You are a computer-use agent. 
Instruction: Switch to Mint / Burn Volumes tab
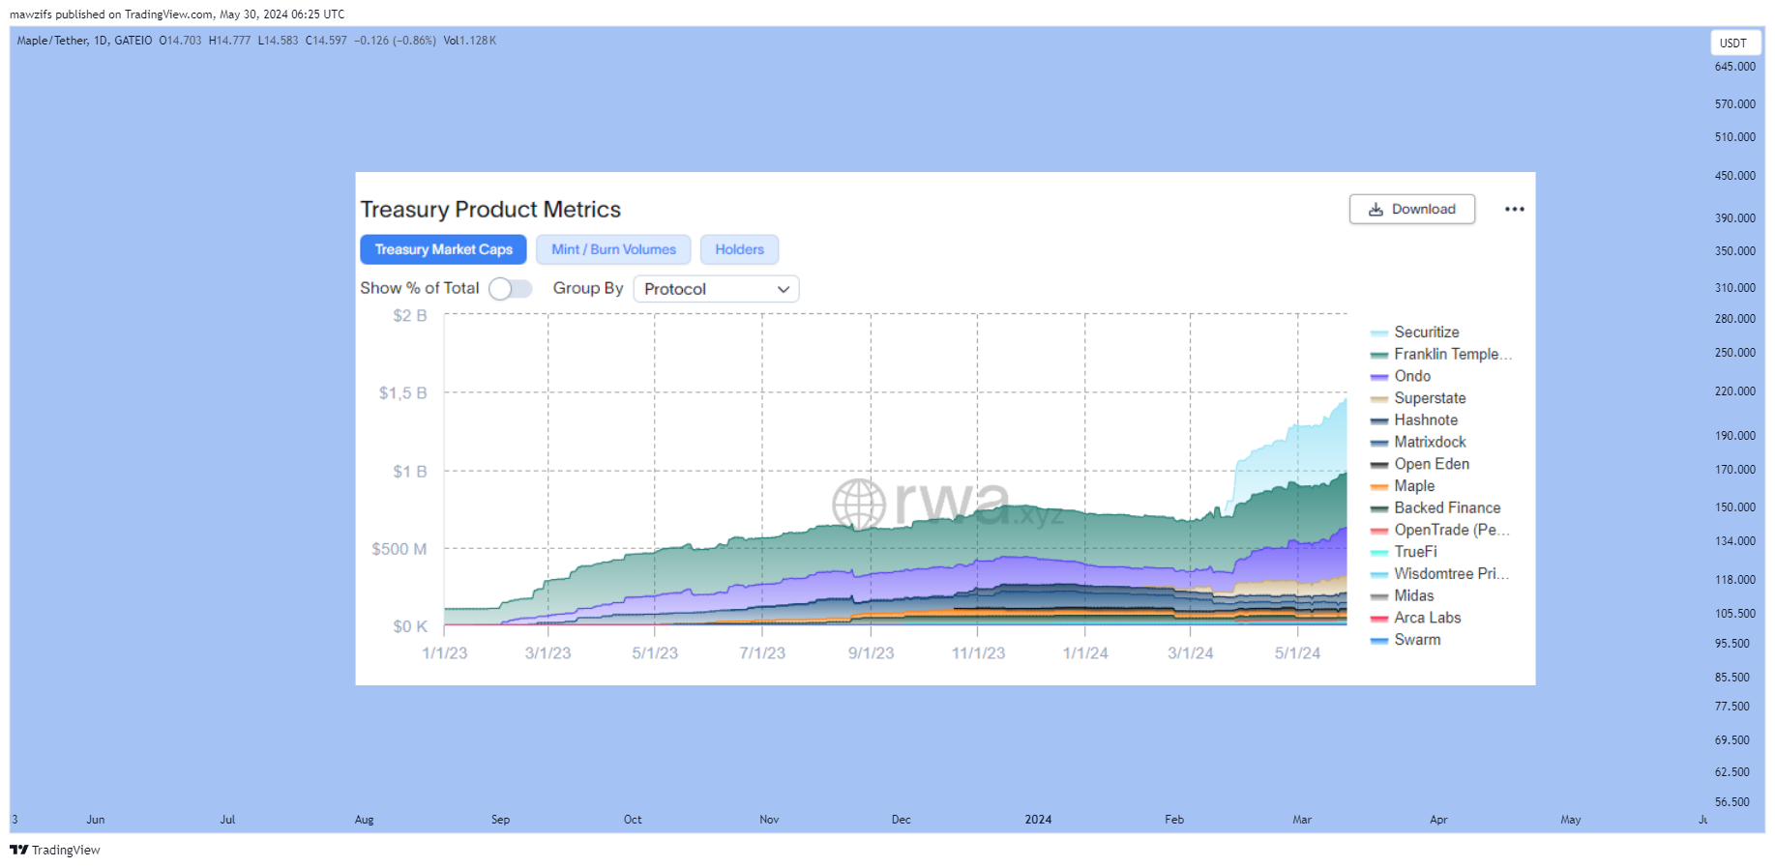[613, 249]
